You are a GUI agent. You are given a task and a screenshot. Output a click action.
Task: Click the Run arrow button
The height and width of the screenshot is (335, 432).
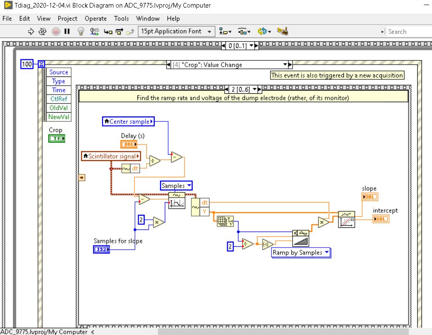(x=31, y=32)
